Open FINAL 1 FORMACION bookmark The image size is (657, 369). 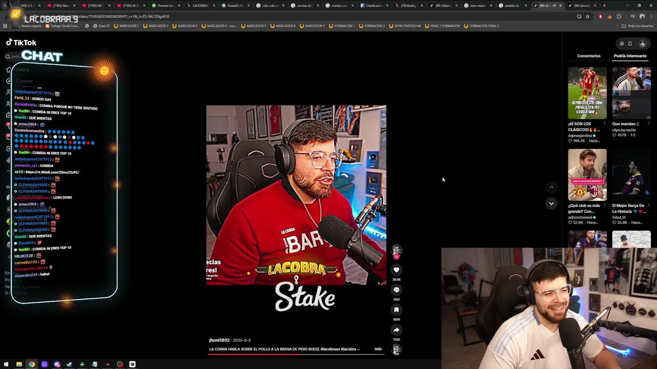(x=442, y=26)
